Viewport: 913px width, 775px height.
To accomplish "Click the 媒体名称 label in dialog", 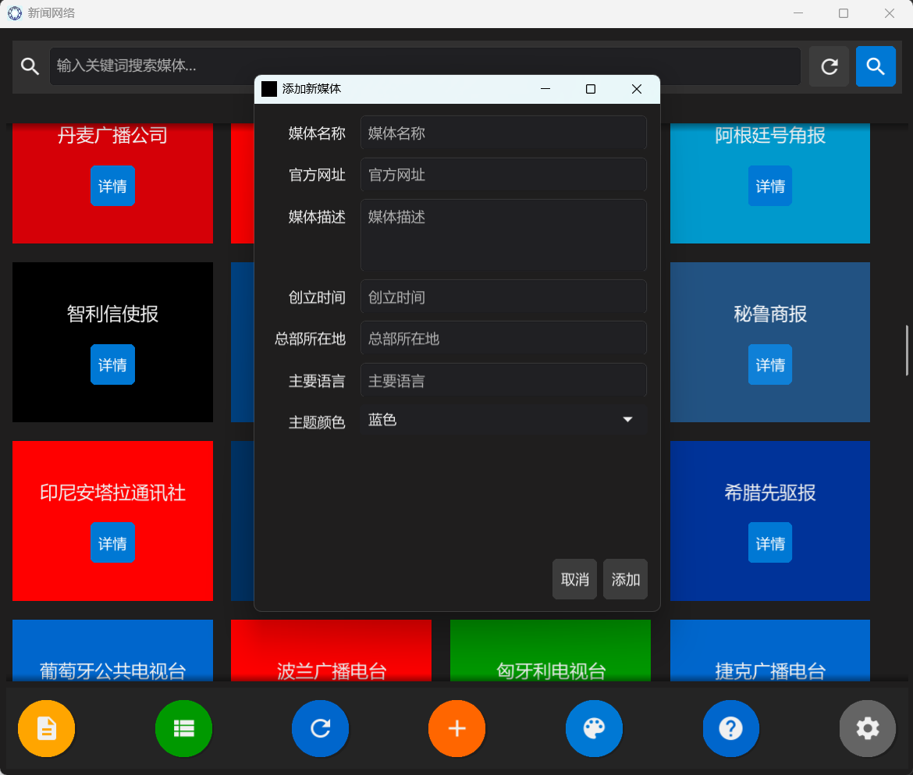I will (317, 133).
